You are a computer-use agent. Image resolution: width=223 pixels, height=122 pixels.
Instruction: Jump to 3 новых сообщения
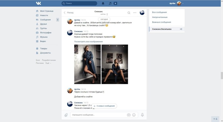click(x=104, y=106)
